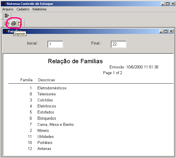Viewport: 176px width, 158px height.
Task: Open the Cadastro menu
Action: tap(23, 9)
